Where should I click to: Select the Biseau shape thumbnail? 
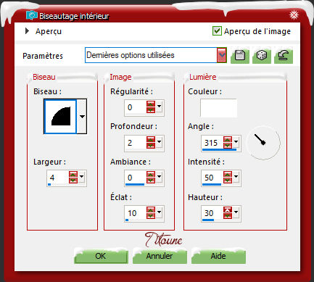[60, 117]
